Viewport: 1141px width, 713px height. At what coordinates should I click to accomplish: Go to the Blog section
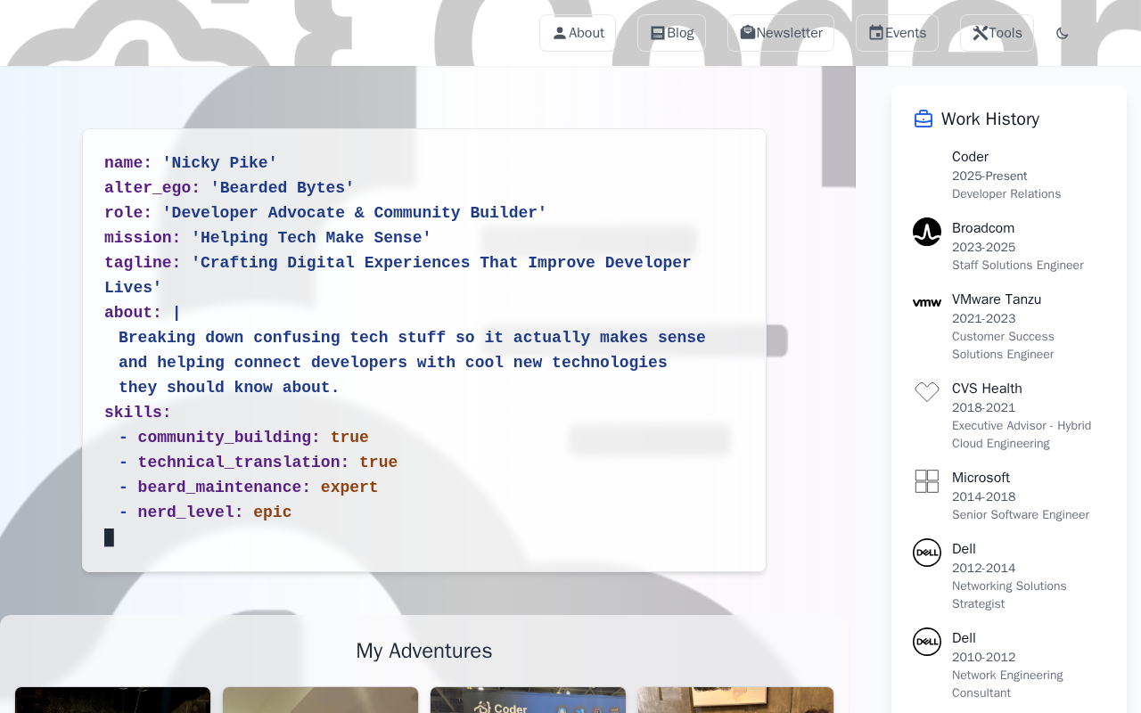tap(671, 33)
